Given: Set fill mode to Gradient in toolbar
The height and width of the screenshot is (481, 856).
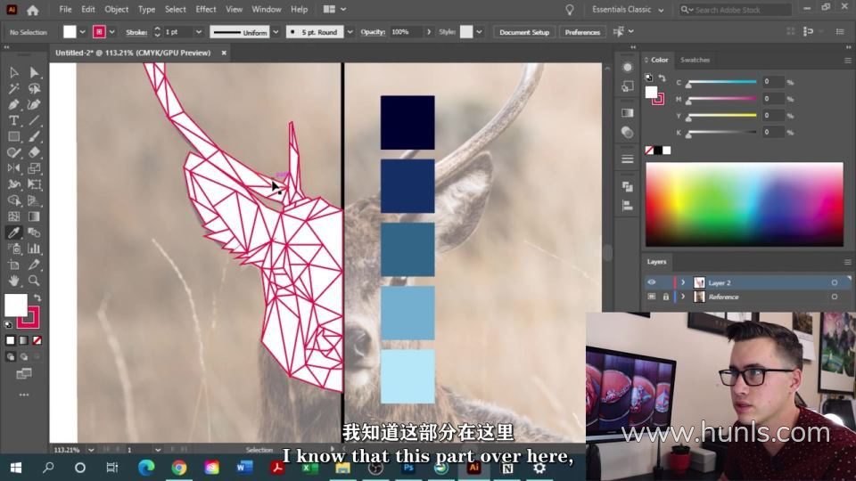Looking at the screenshot, I should pyautogui.click(x=23, y=340).
